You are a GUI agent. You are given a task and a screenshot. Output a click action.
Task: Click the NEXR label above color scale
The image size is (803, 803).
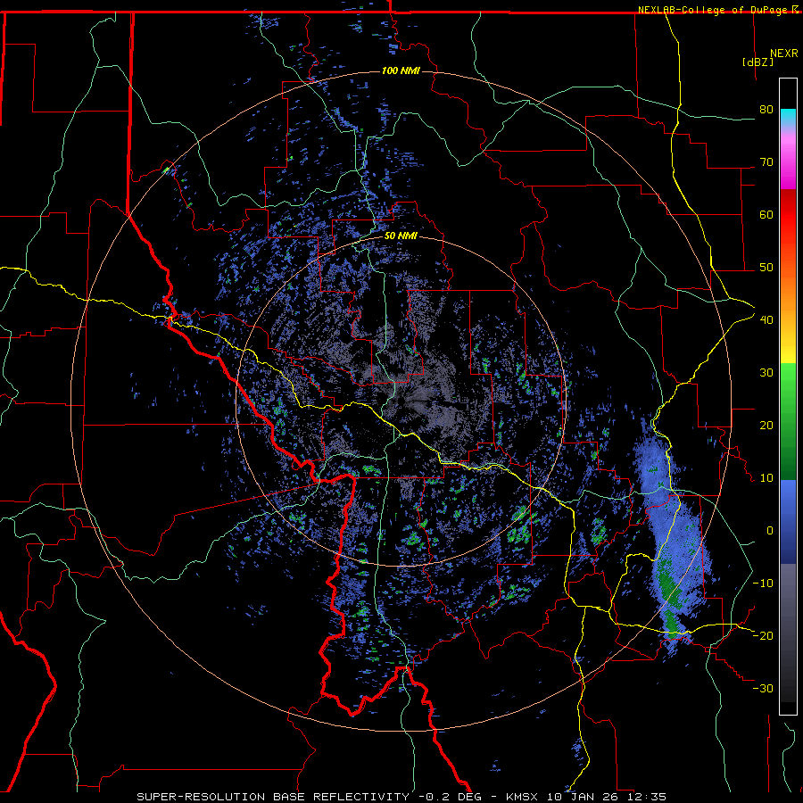coord(783,54)
